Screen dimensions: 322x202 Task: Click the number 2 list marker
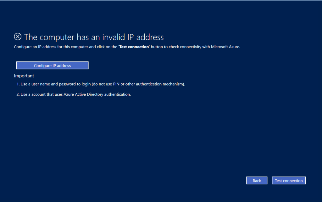tap(18, 94)
